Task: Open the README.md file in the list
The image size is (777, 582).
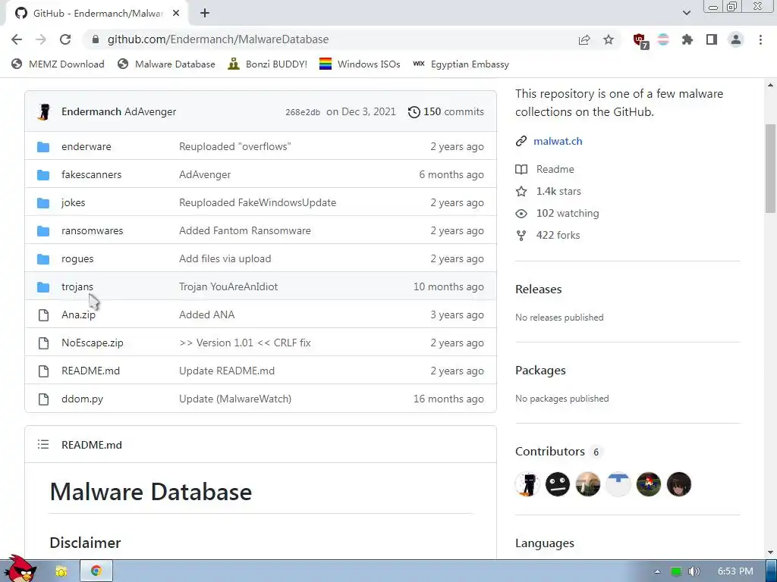Action: click(91, 371)
